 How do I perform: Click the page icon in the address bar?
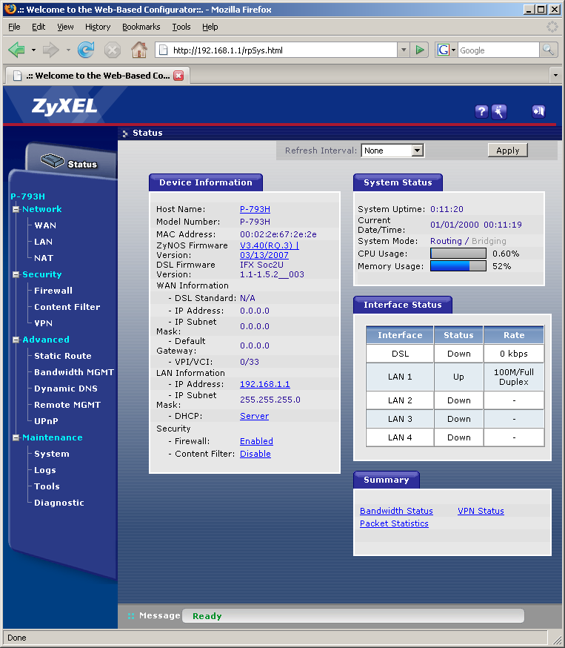(164, 50)
